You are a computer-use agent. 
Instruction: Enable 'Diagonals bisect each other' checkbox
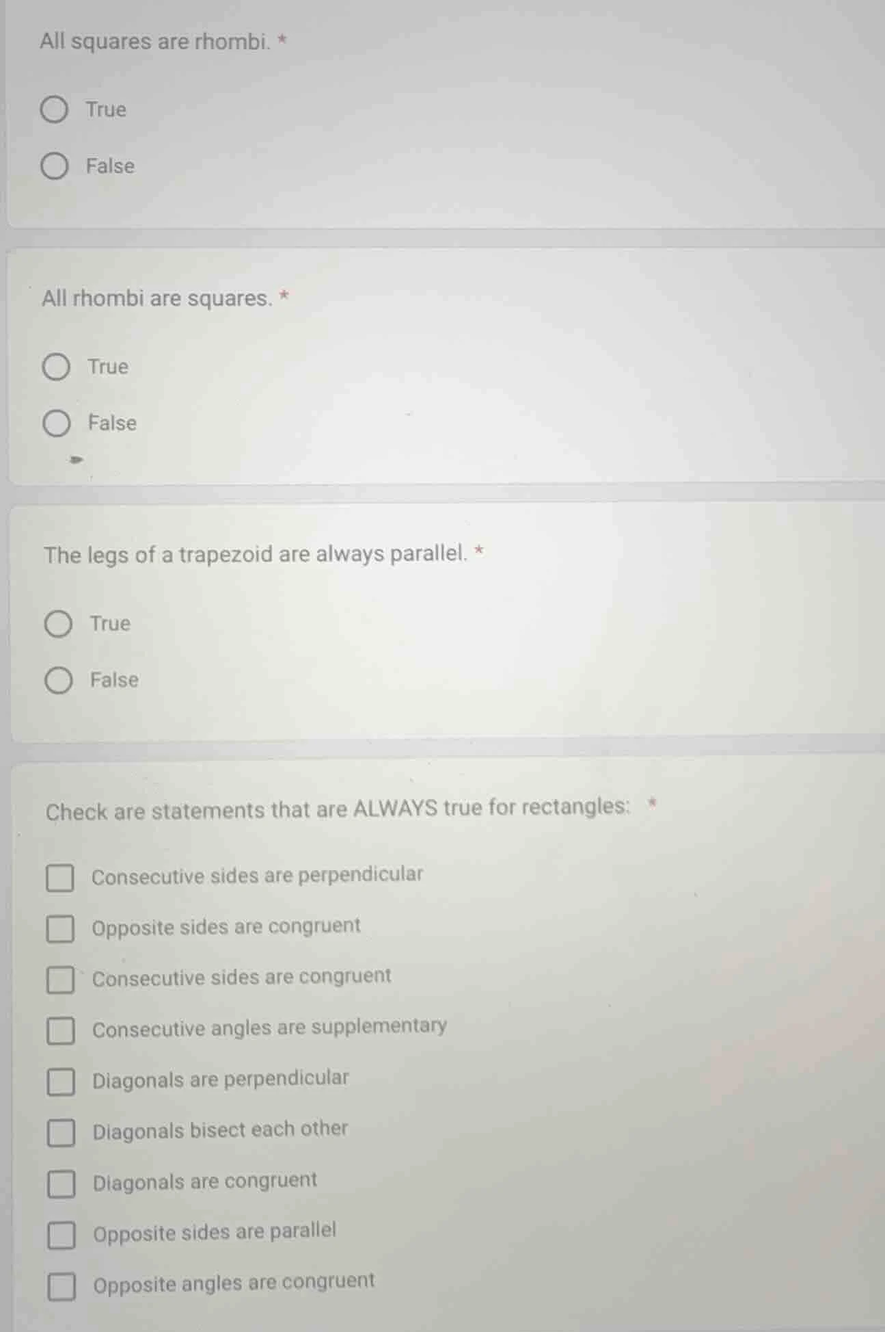(61, 1132)
